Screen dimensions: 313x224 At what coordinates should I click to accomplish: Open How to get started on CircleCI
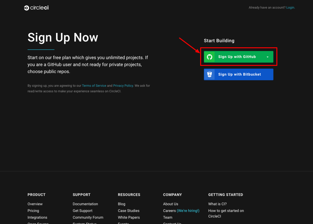click(x=226, y=214)
